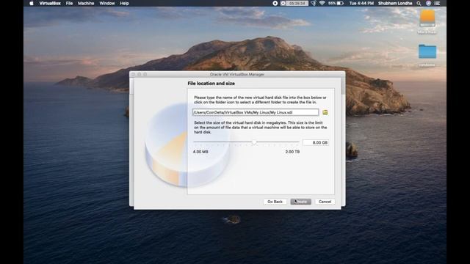Screen dimensions: 470x264
Task: Click the Oracle VM VirtualBox Manager title bar
Action: click(237, 74)
